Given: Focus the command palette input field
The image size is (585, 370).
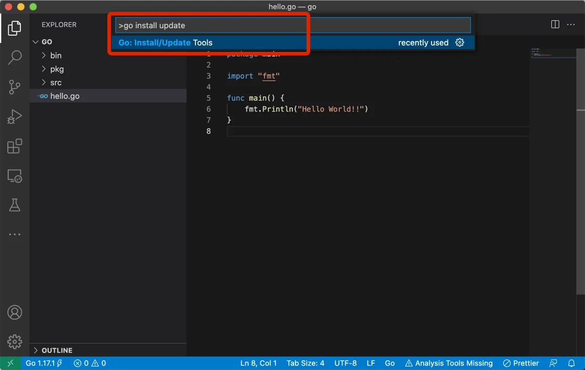Looking at the screenshot, I should pos(293,25).
